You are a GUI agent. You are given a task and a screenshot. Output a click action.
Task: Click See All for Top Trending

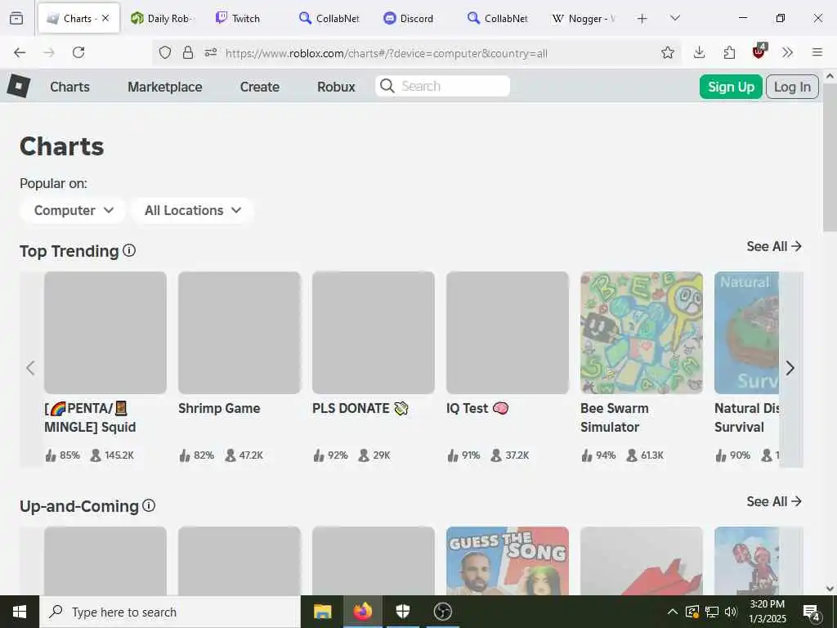pyautogui.click(x=774, y=246)
